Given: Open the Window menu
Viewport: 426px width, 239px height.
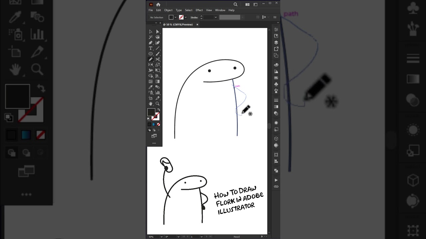Looking at the screenshot, I should coord(220,10).
